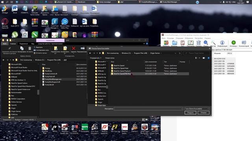Image resolution: width=252 pixels, height=141 pixels.
Task: Click the Открыть button in the file dialog
Action: pyautogui.click(x=190, y=113)
